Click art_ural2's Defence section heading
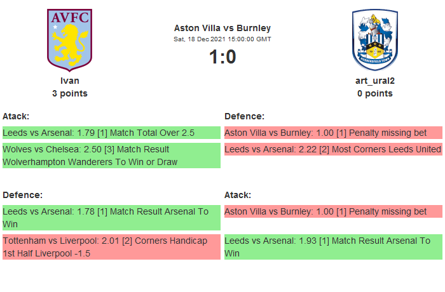 pyautogui.click(x=245, y=116)
